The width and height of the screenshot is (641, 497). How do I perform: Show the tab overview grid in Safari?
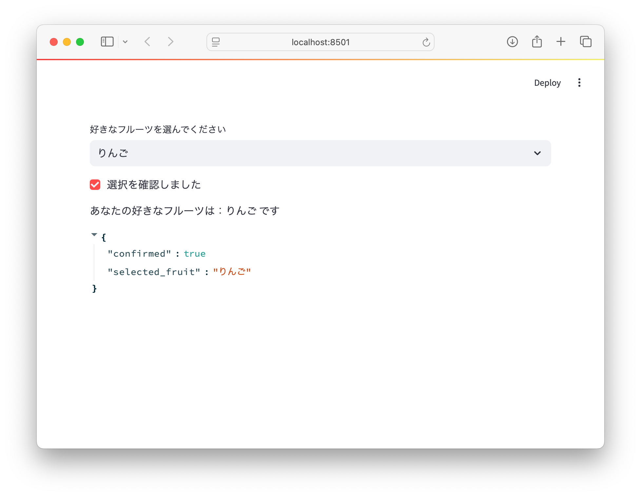click(586, 42)
